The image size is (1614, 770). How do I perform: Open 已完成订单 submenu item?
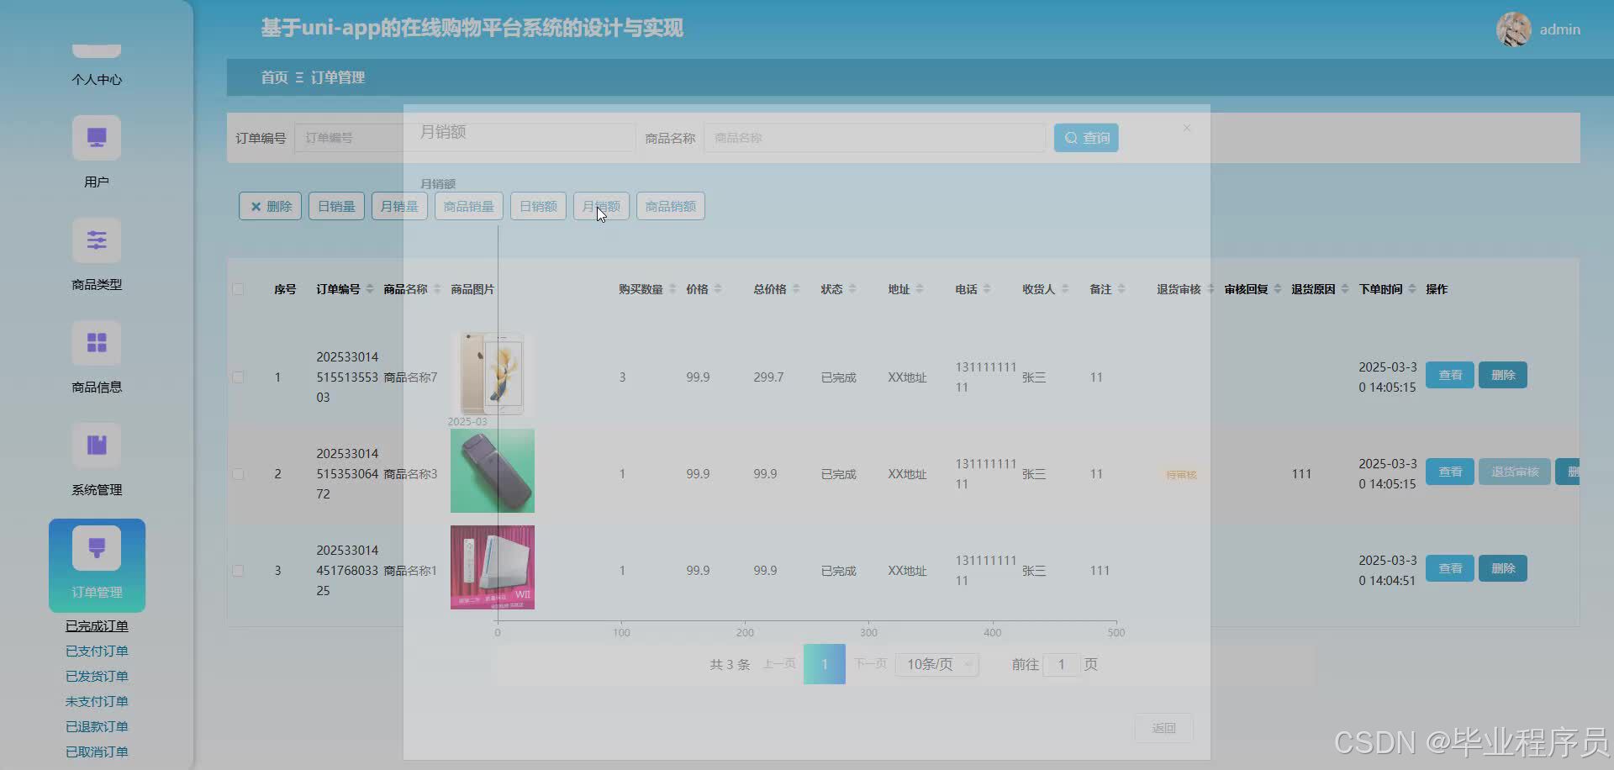97,626
